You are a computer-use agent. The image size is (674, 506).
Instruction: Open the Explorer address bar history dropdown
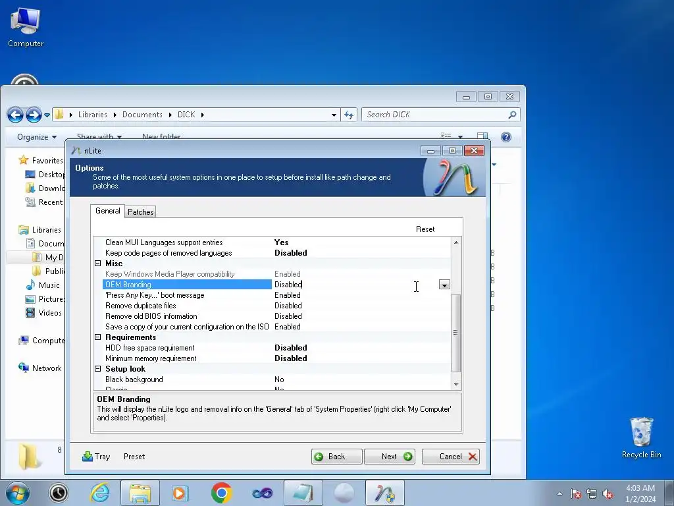(334, 115)
